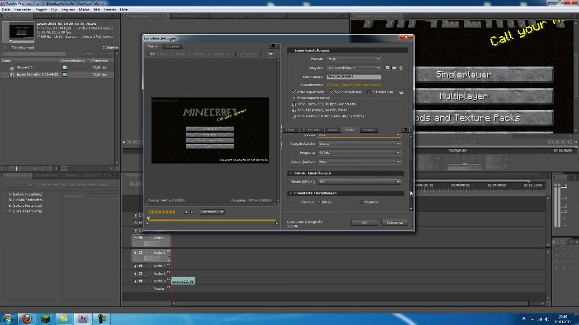This screenshot has height=325, width=579.
Task: Open the export tabs panel menu icon
Action: [x=405, y=130]
